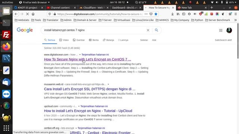Open Translator bookmark folder
The height and width of the screenshot is (134, 239).
point(51,20)
